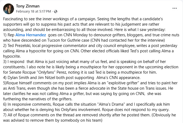Open the post's three-dot options menu
Screen dimensions: 183x123
click(x=175, y=8)
